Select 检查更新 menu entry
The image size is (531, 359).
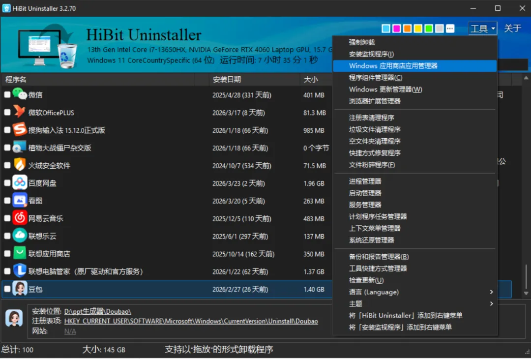pos(415,280)
